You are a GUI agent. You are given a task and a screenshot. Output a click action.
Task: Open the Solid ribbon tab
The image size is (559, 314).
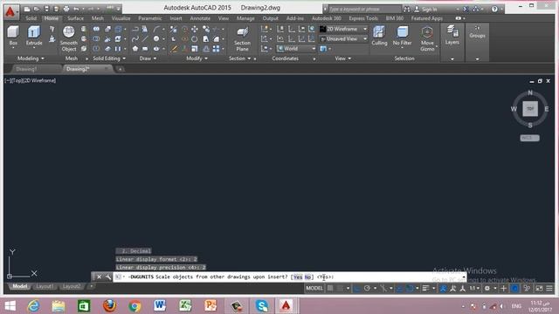pyautogui.click(x=31, y=18)
